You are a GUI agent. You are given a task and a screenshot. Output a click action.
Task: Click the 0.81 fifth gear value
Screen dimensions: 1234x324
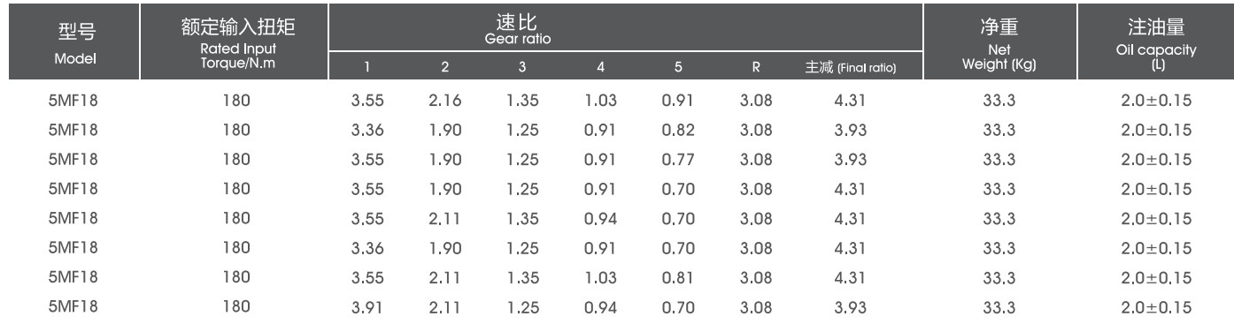[678, 277]
